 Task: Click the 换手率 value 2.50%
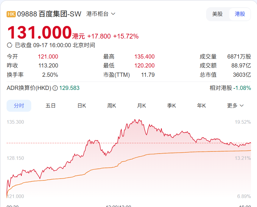point(50,75)
